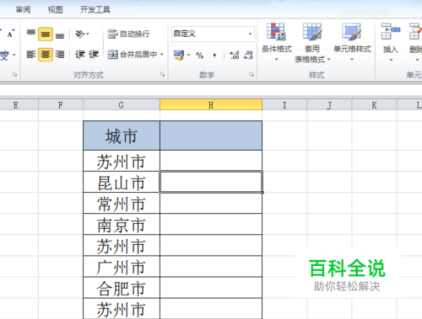Click 合并后居中 merge and center
The height and width of the screenshot is (319, 422).
pyautogui.click(x=133, y=54)
